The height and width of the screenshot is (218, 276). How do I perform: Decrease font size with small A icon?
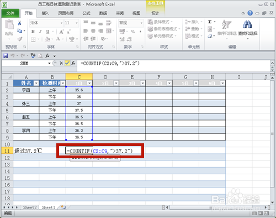[68, 32]
